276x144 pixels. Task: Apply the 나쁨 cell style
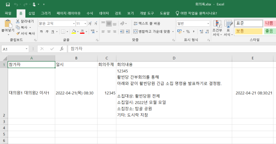(x=270, y=23)
